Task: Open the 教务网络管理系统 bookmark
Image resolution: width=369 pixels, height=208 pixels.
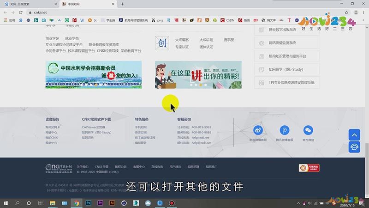Action: coord(133,20)
